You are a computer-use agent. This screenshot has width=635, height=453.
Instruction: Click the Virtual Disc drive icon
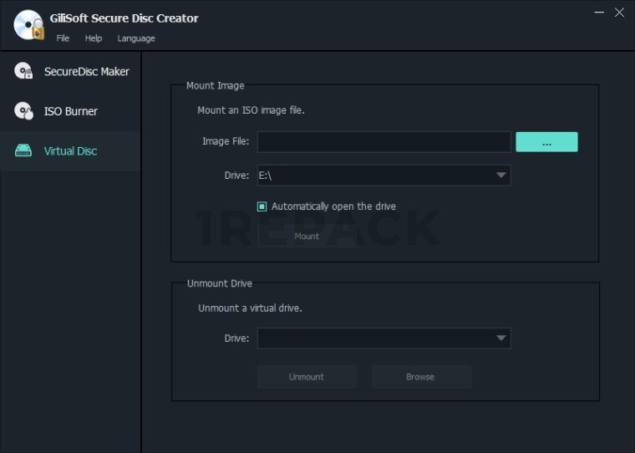(x=23, y=151)
